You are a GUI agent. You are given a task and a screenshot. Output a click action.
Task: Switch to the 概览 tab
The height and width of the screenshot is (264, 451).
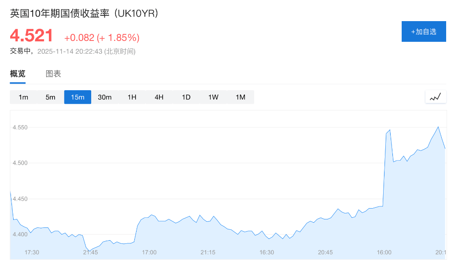click(x=18, y=74)
